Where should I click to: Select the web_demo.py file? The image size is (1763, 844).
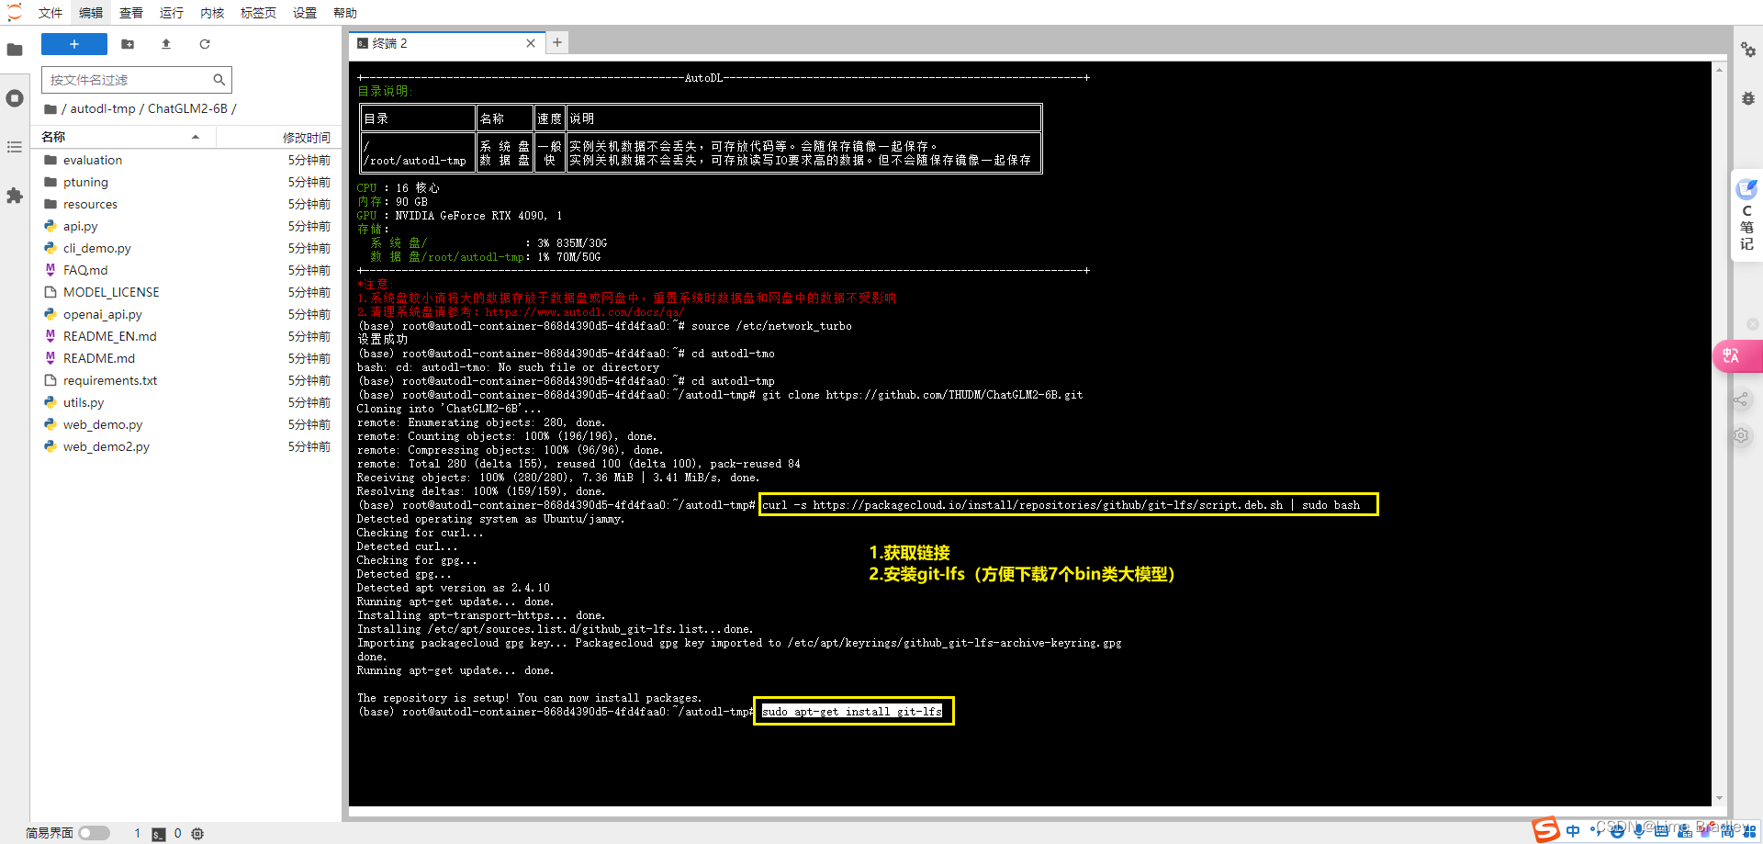[187, 424]
